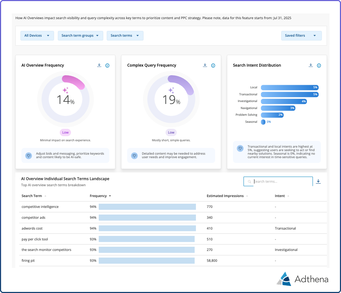Toggle the Frequency column sort order

click(110, 196)
